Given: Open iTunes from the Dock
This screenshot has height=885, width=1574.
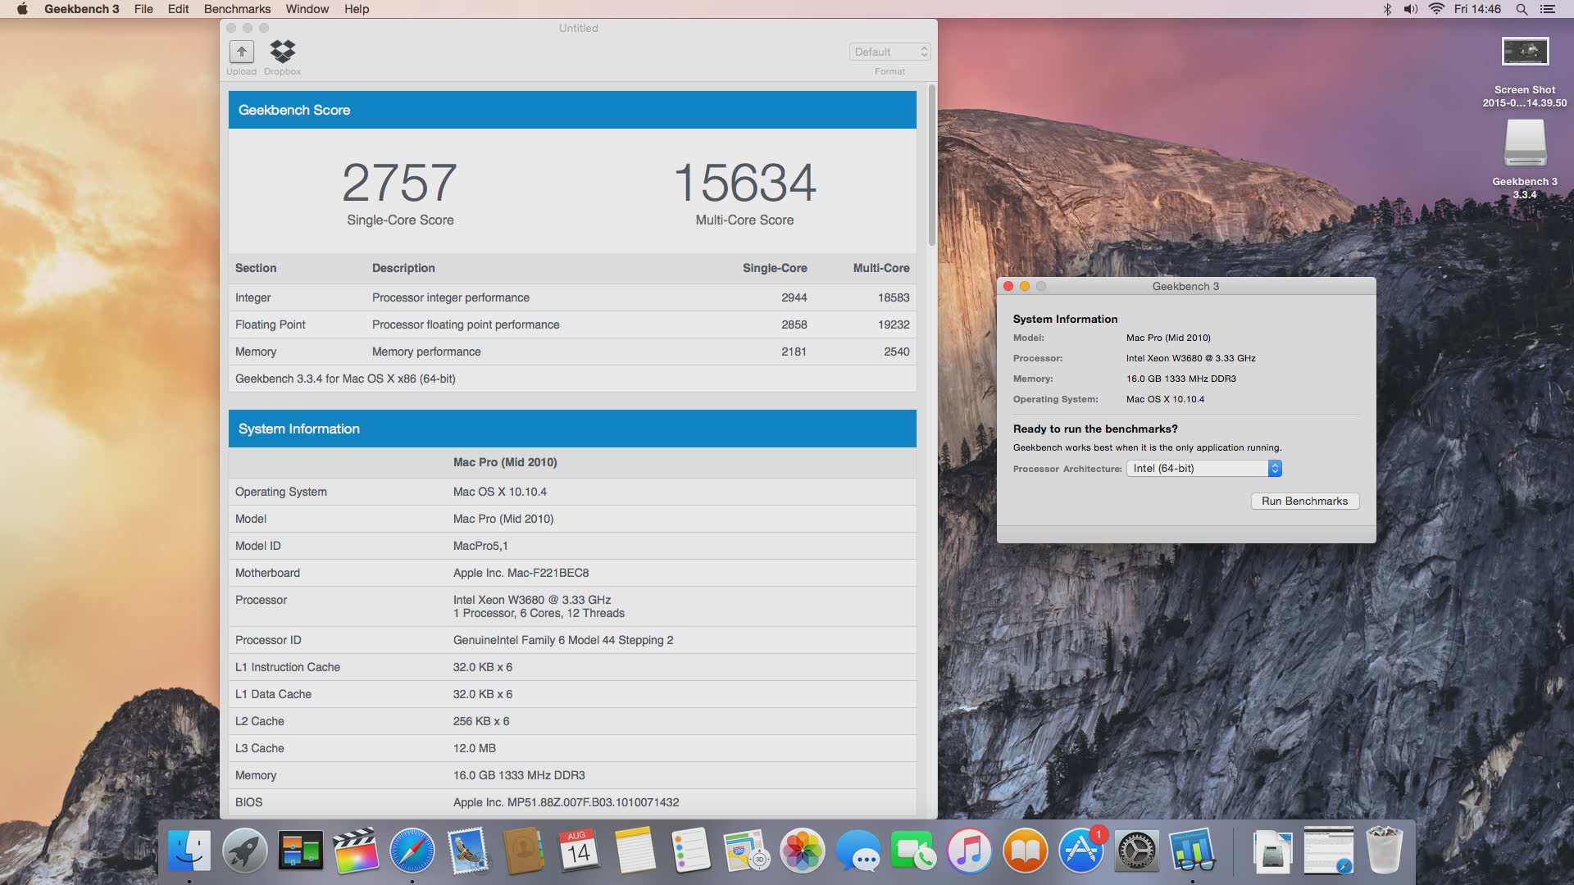Looking at the screenshot, I should tap(969, 851).
